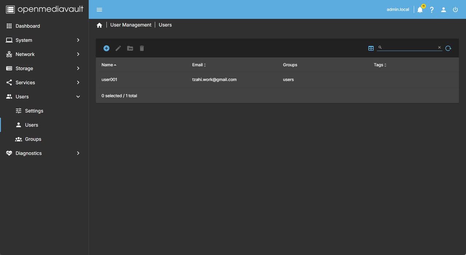The width and height of the screenshot is (466, 255).
Task: Click the 0 selected / 1 total text
Action: 119,96
